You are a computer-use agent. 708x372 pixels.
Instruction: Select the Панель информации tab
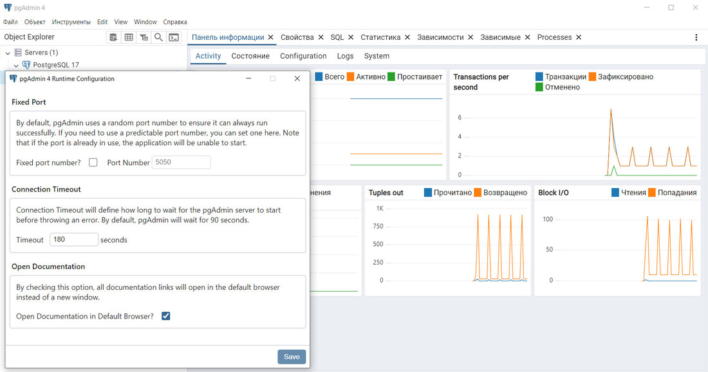point(228,37)
